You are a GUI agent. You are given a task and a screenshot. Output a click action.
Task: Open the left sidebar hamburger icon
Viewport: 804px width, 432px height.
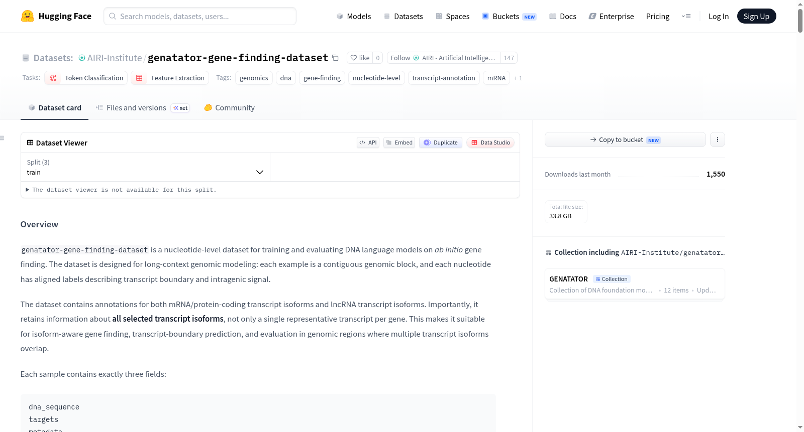point(3,138)
